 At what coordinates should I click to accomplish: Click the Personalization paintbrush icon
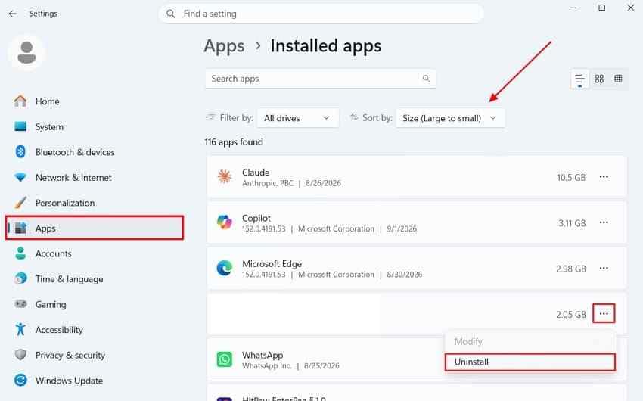pos(20,203)
